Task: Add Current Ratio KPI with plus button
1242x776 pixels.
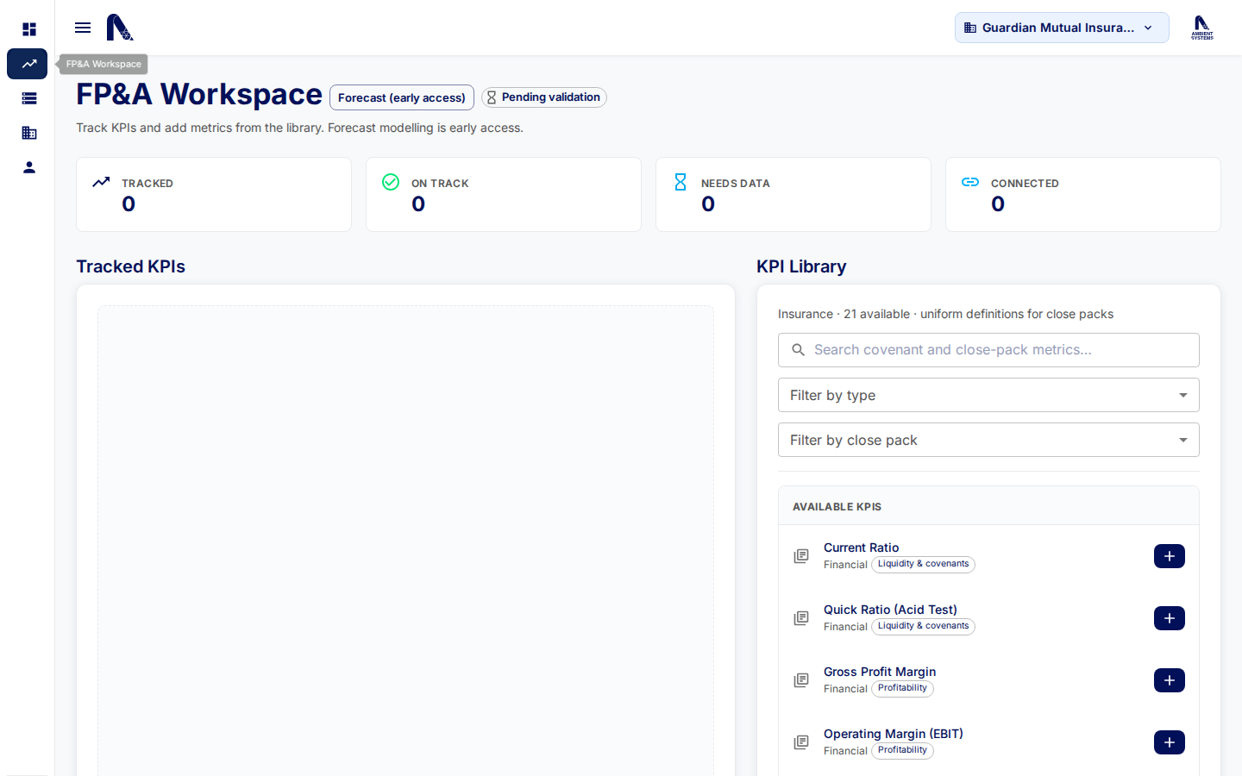Action: 1170,556
